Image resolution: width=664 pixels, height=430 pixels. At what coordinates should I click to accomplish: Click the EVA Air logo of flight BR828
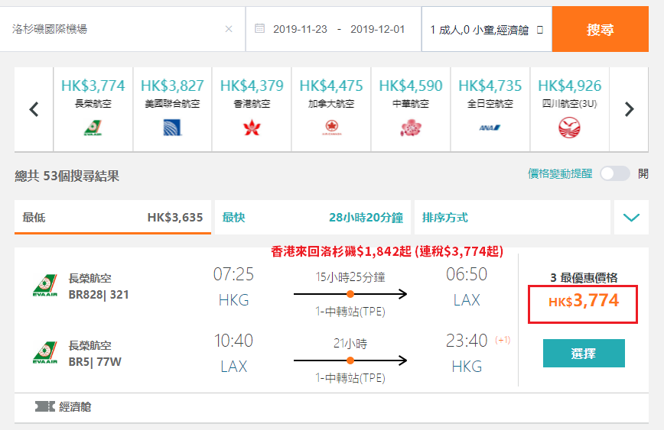click(x=45, y=286)
